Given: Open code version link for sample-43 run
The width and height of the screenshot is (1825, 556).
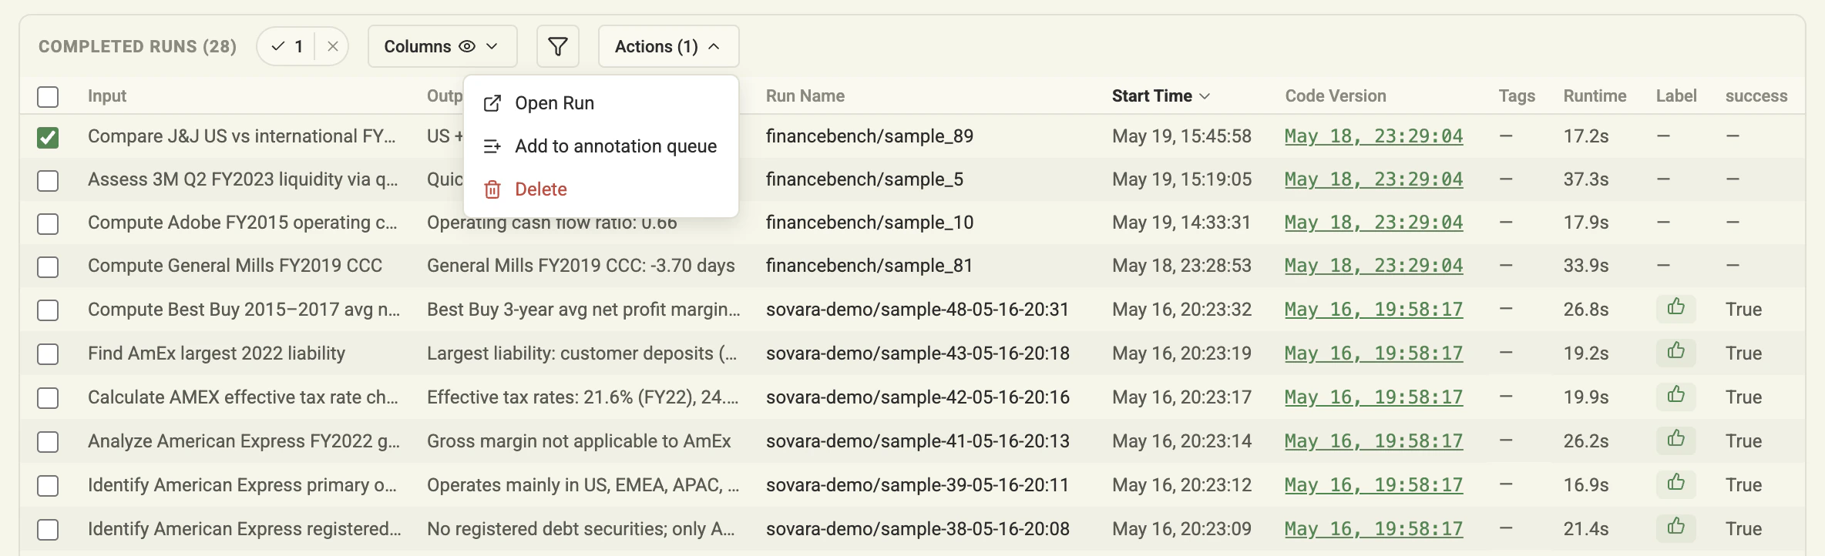Looking at the screenshot, I should coord(1373,353).
